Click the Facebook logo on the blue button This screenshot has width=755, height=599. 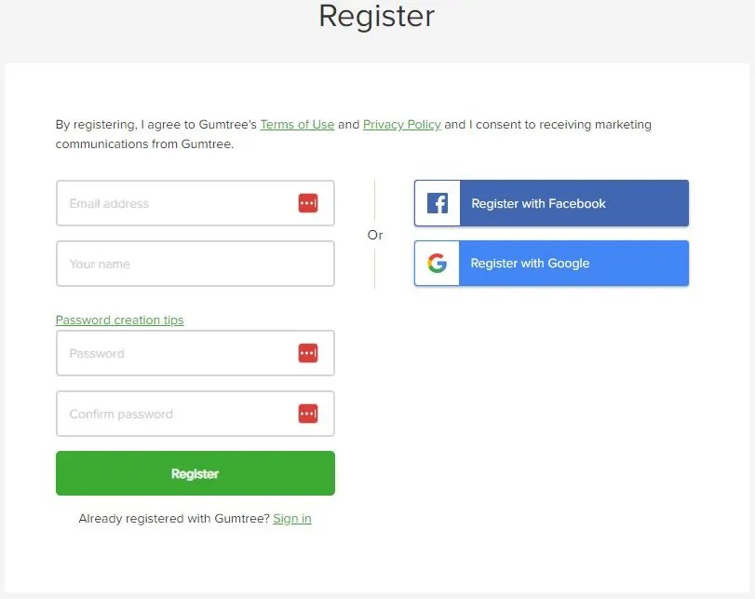pyautogui.click(x=437, y=202)
